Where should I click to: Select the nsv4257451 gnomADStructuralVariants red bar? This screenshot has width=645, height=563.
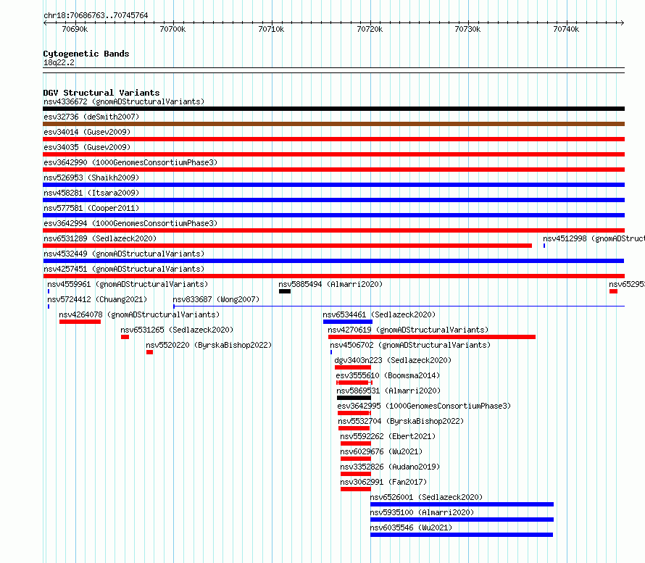click(x=333, y=276)
